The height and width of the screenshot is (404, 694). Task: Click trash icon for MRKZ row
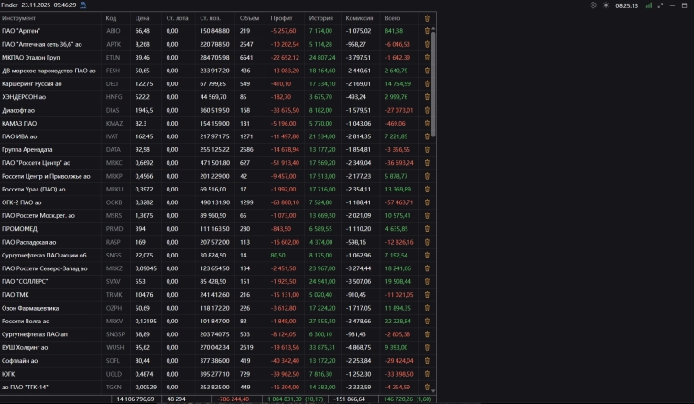click(427, 268)
